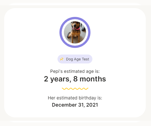Image resolution: width=151 pixels, height=126 pixels.
Task: Click the purple ring around the avatar
Action: coord(61,33)
